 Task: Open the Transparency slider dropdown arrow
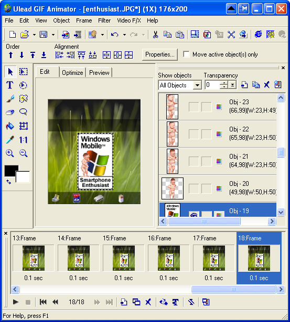[x=233, y=85]
